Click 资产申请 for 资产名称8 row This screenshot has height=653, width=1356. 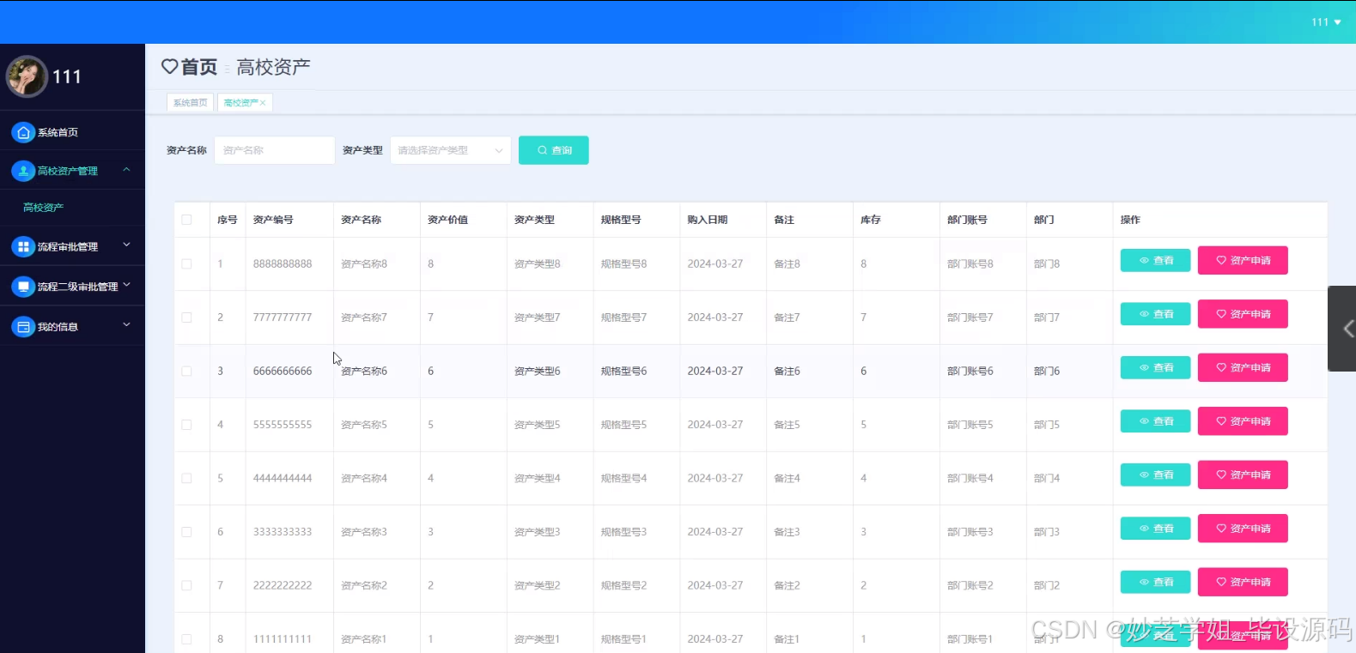(1243, 260)
